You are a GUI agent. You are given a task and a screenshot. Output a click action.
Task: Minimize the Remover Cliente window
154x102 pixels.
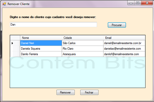[131, 3]
